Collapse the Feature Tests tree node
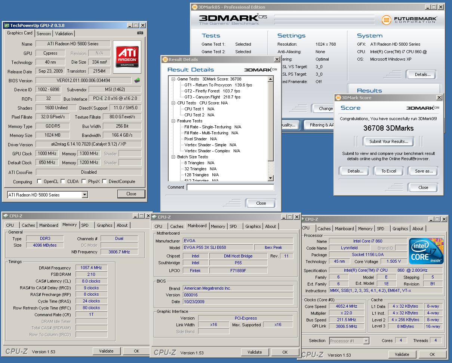The height and width of the screenshot is (363, 452). point(173,121)
